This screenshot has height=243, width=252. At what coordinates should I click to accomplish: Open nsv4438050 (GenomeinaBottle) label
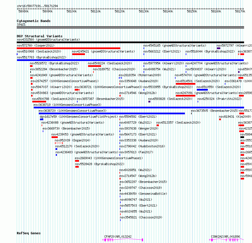click(143, 194)
